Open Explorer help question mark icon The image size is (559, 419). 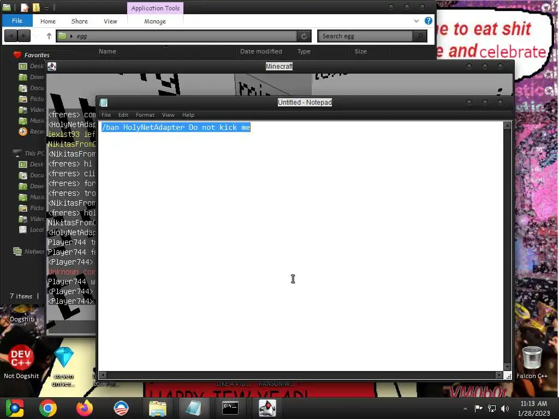[428, 21]
